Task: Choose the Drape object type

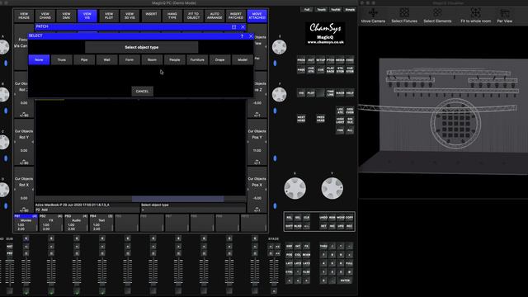Action: (x=220, y=60)
